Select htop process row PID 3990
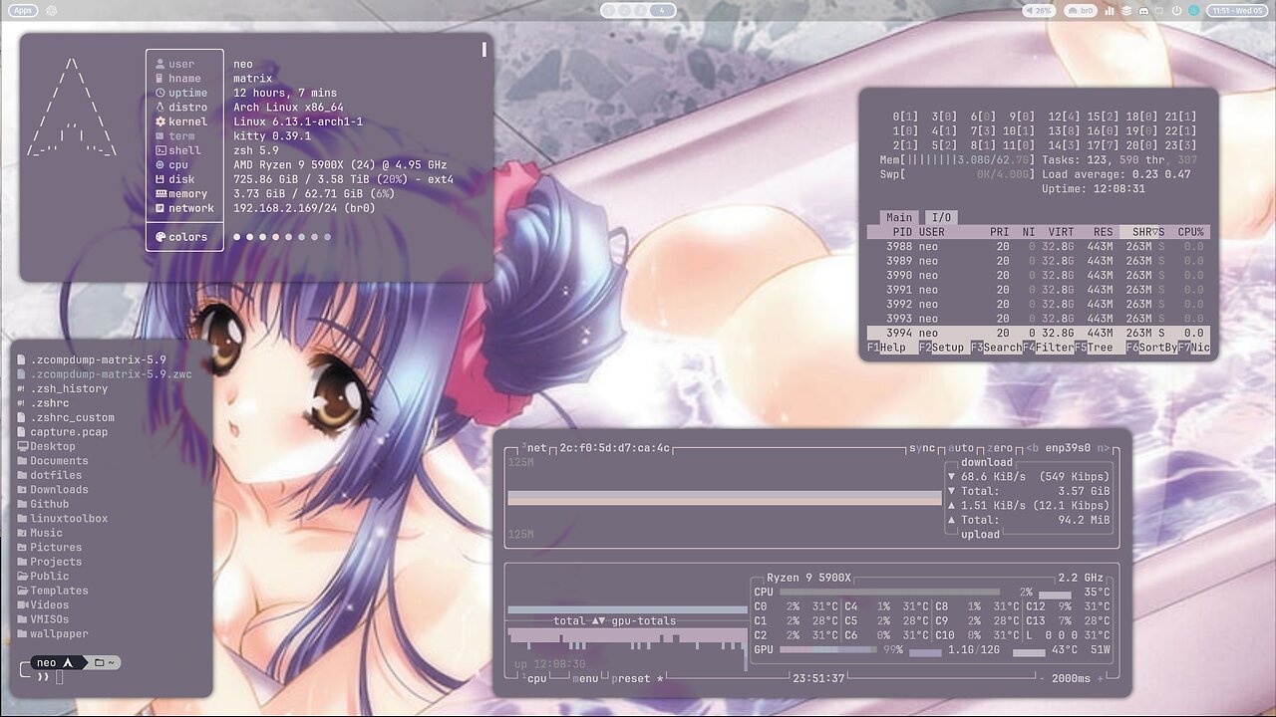Viewport: 1276px width, 717px height. click(1039, 275)
